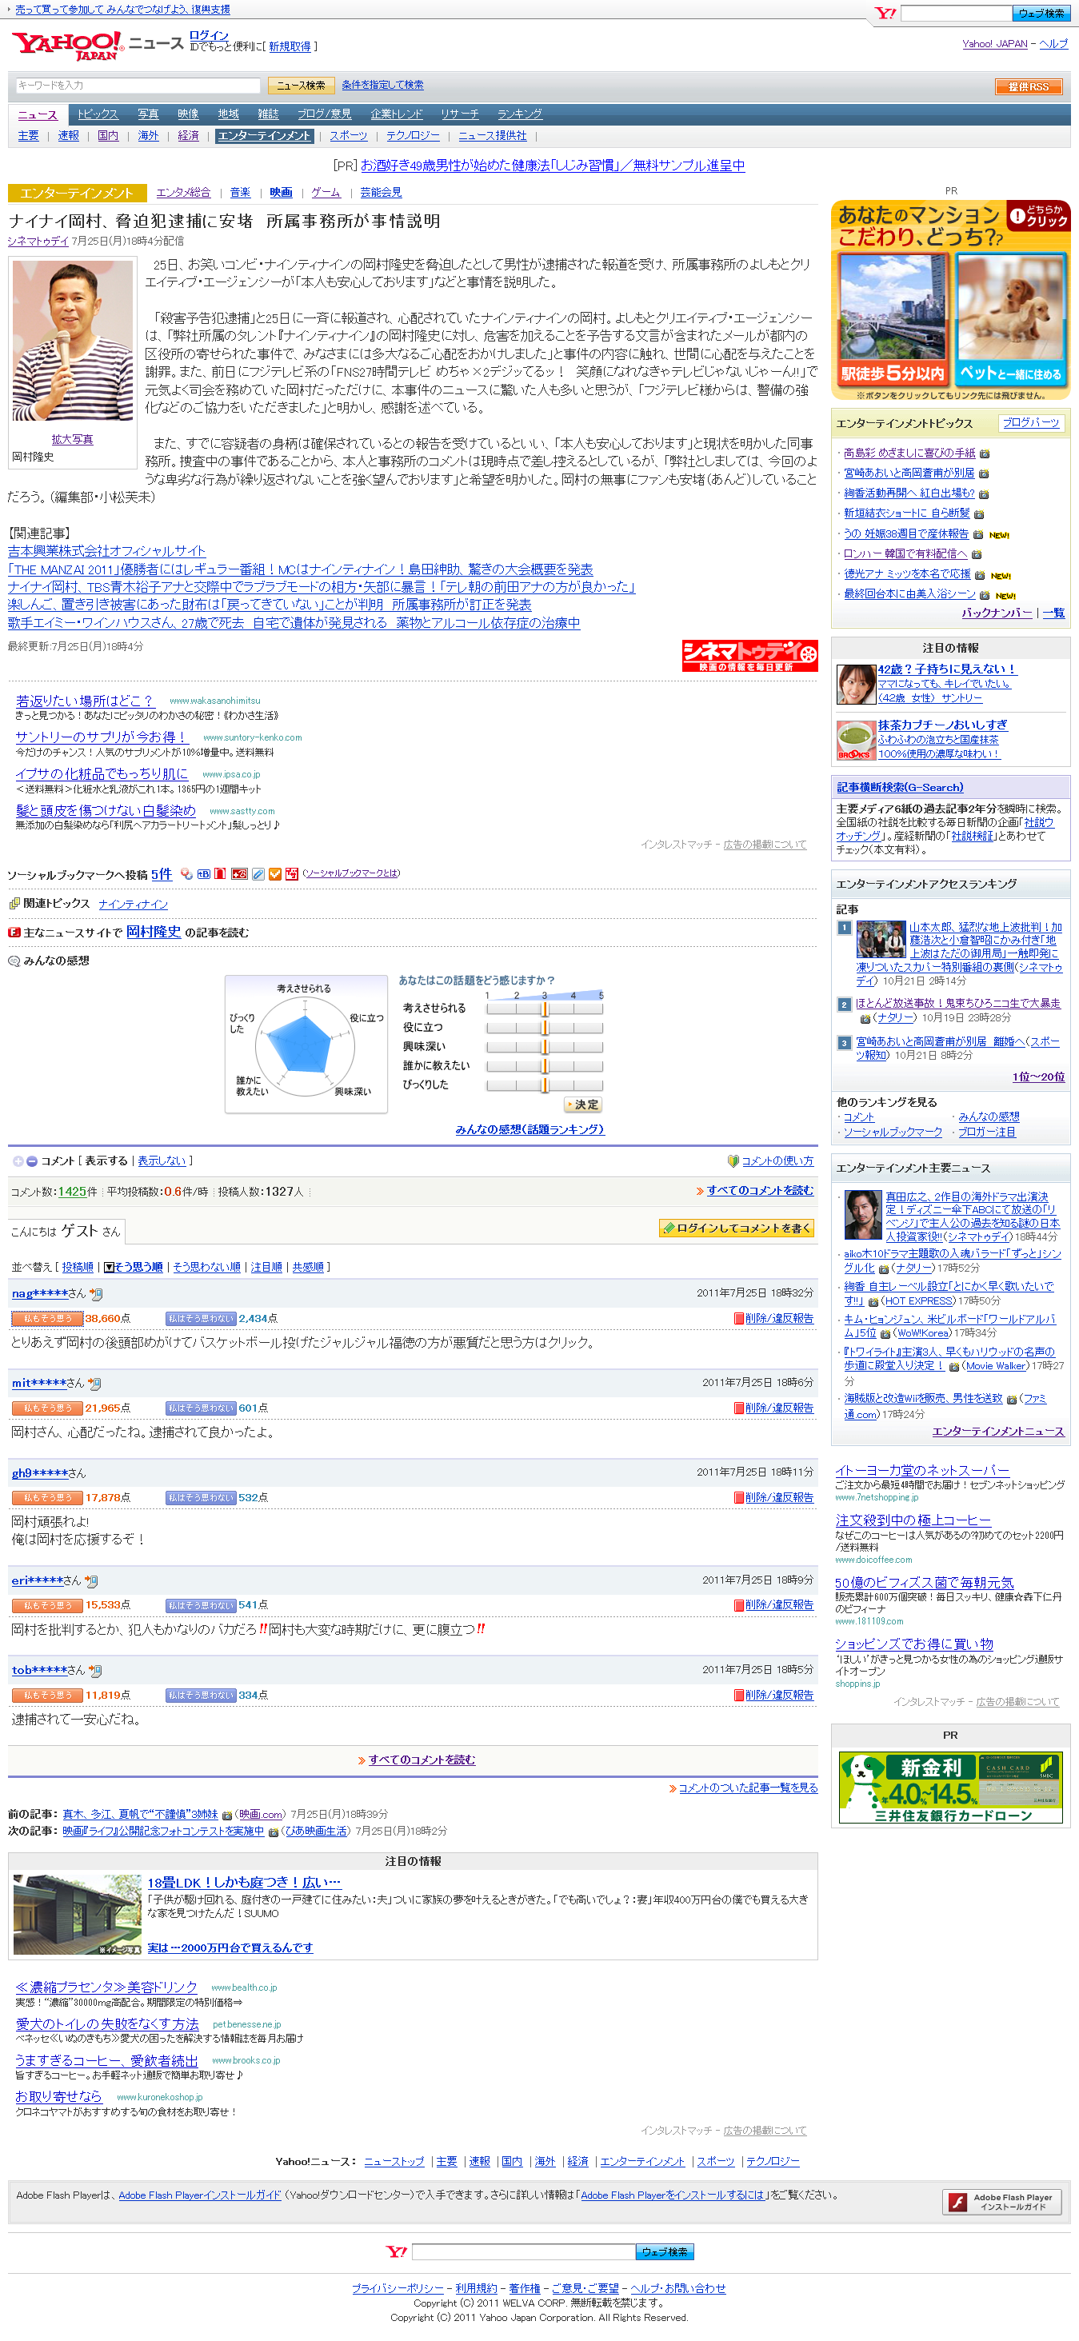The height and width of the screenshot is (2341, 1079).
Task: Click profile icon next to eri***** user
Action: (x=91, y=1581)
